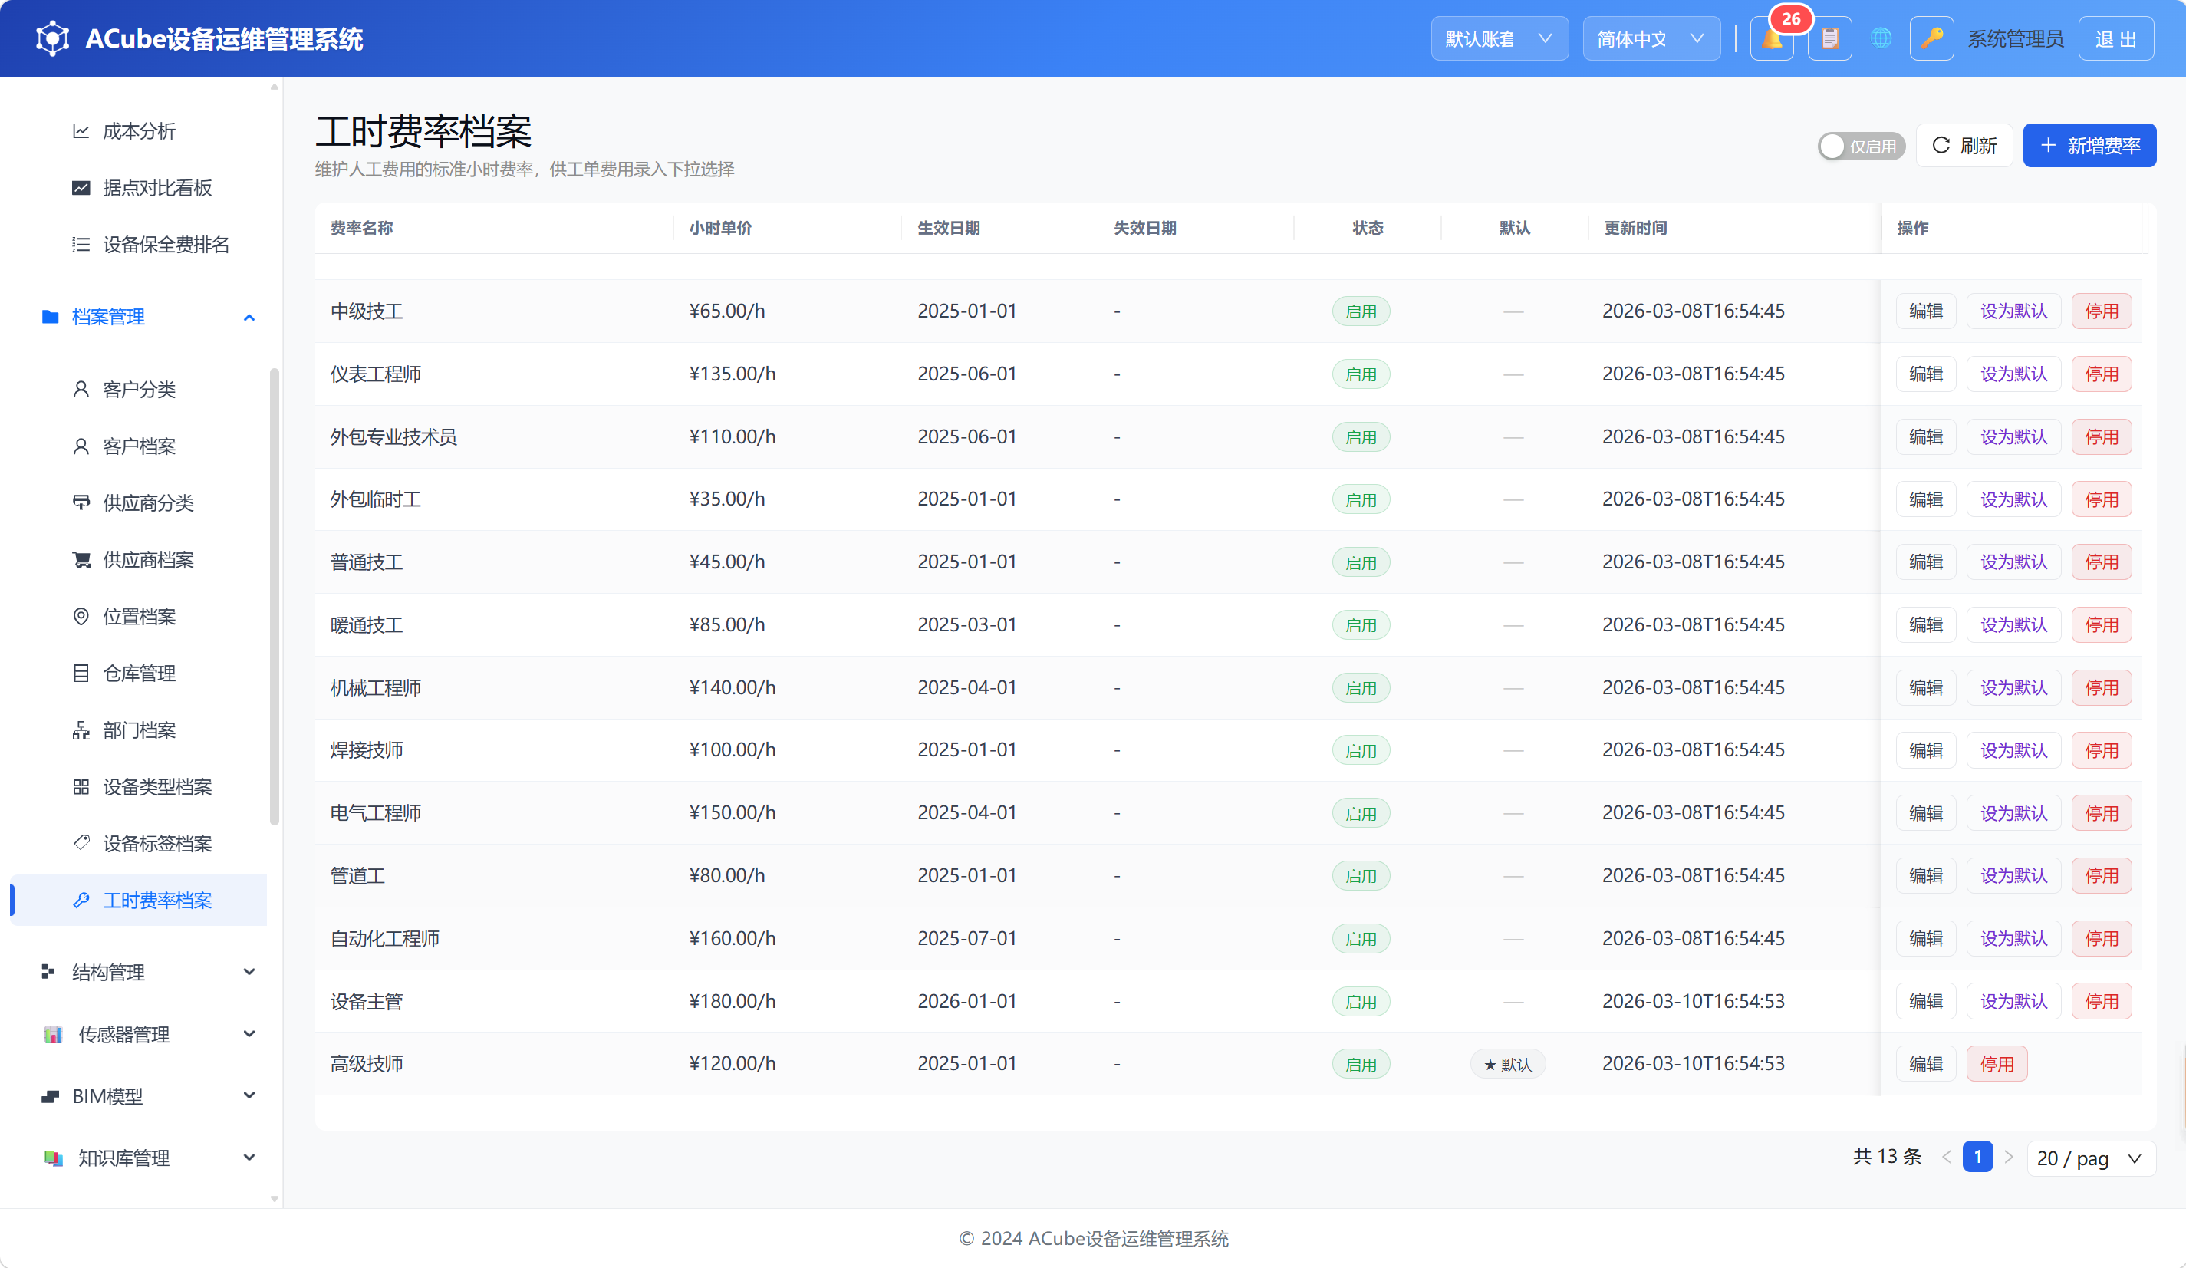Screen dimensions: 2186x1268
Task: Click 停用 for 高级技师
Action: [x=1996, y=1064]
